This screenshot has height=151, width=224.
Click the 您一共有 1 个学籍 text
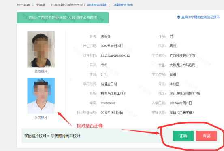point(31,5)
